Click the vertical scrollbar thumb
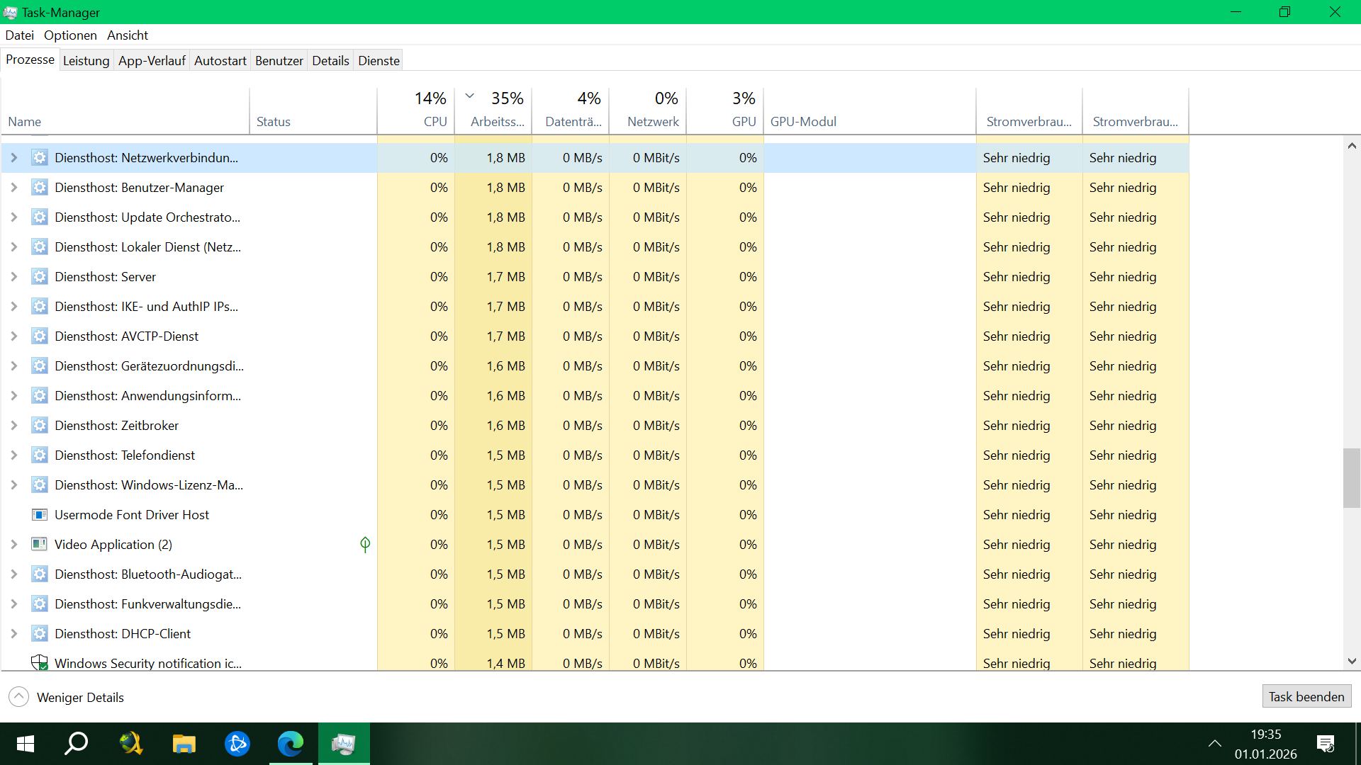The width and height of the screenshot is (1361, 765). 1351,478
